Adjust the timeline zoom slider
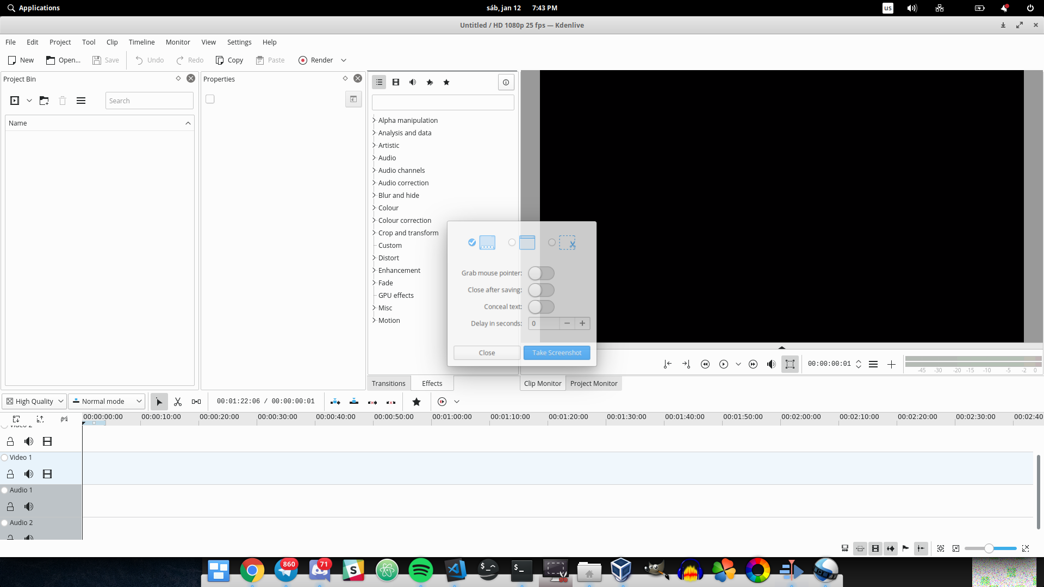1044x587 pixels. point(990,548)
